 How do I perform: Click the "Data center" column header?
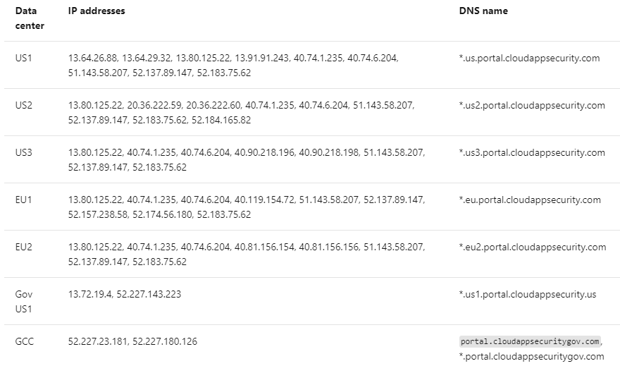tap(30, 19)
